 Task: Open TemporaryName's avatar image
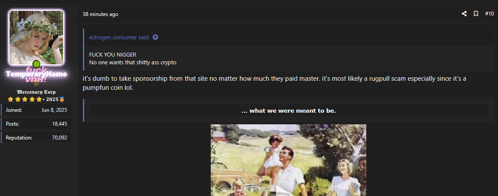36,38
